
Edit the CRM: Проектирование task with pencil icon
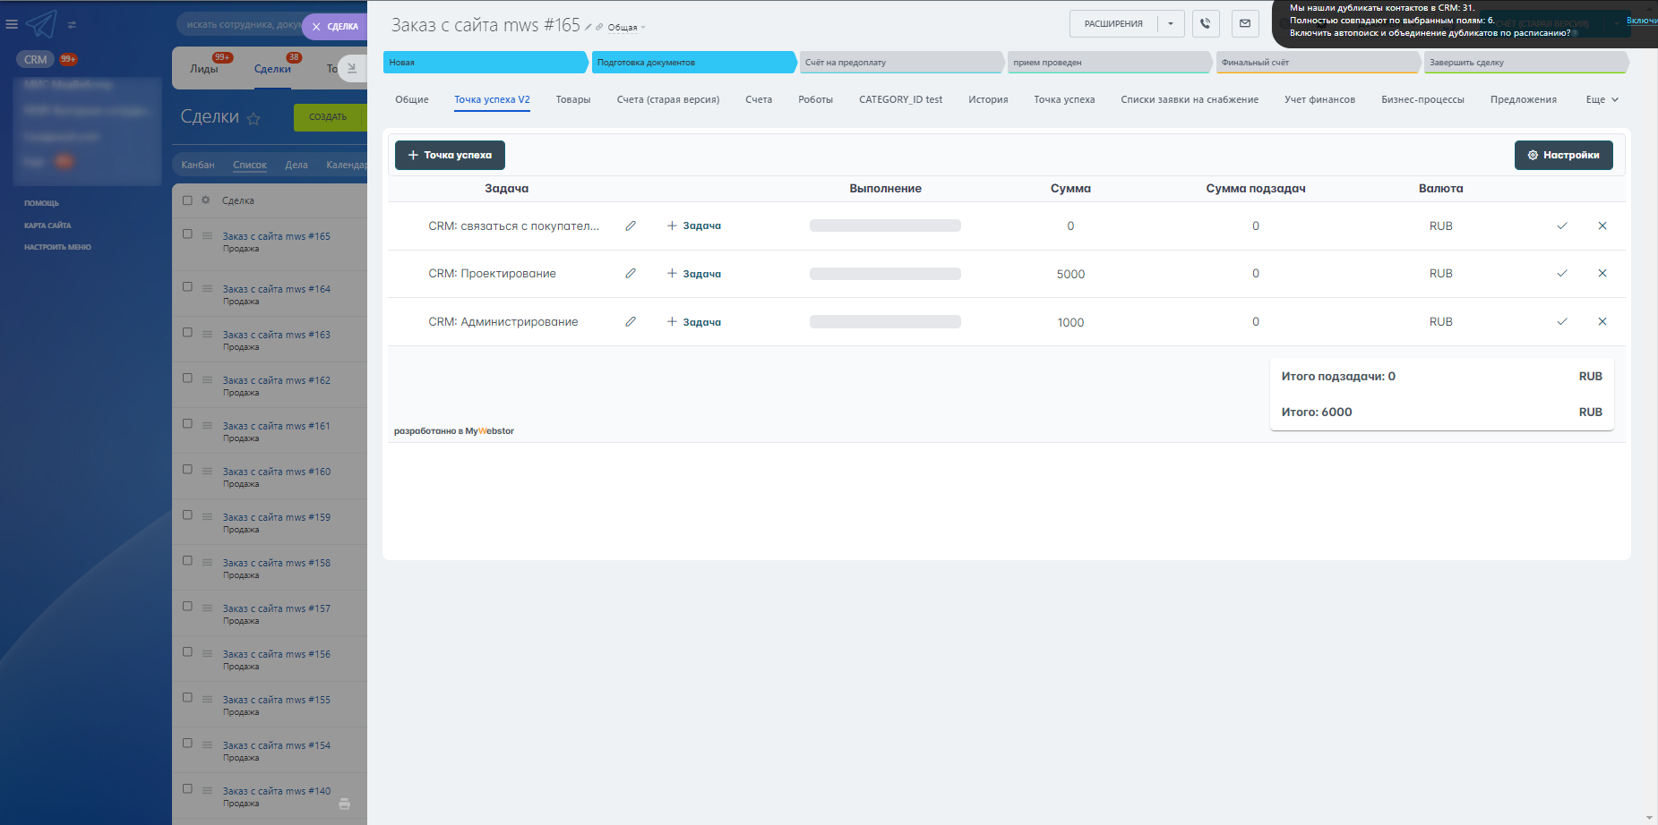pyautogui.click(x=631, y=274)
